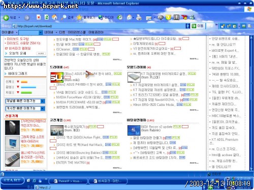This screenshot has width=254, height=190.
Task: Click the Search magnifier icon
Action: coord(64,17)
